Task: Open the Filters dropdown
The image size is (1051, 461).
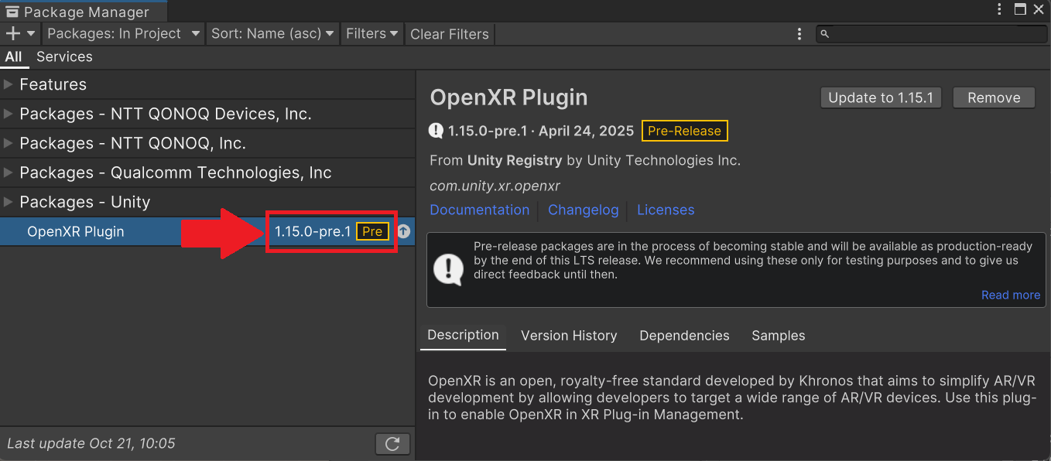Action: click(371, 34)
